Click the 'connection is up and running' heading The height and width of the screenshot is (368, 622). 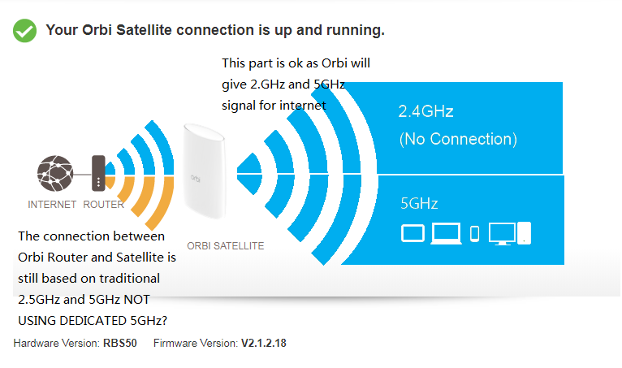215,30
